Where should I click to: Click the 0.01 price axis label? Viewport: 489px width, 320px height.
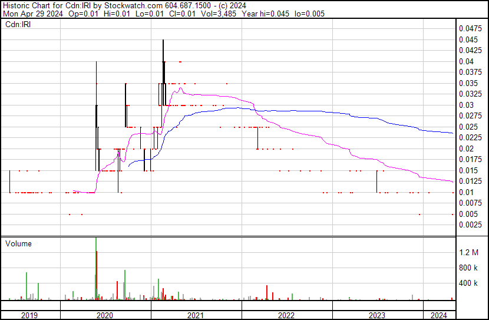pyautogui.click(x=466, y=193)
